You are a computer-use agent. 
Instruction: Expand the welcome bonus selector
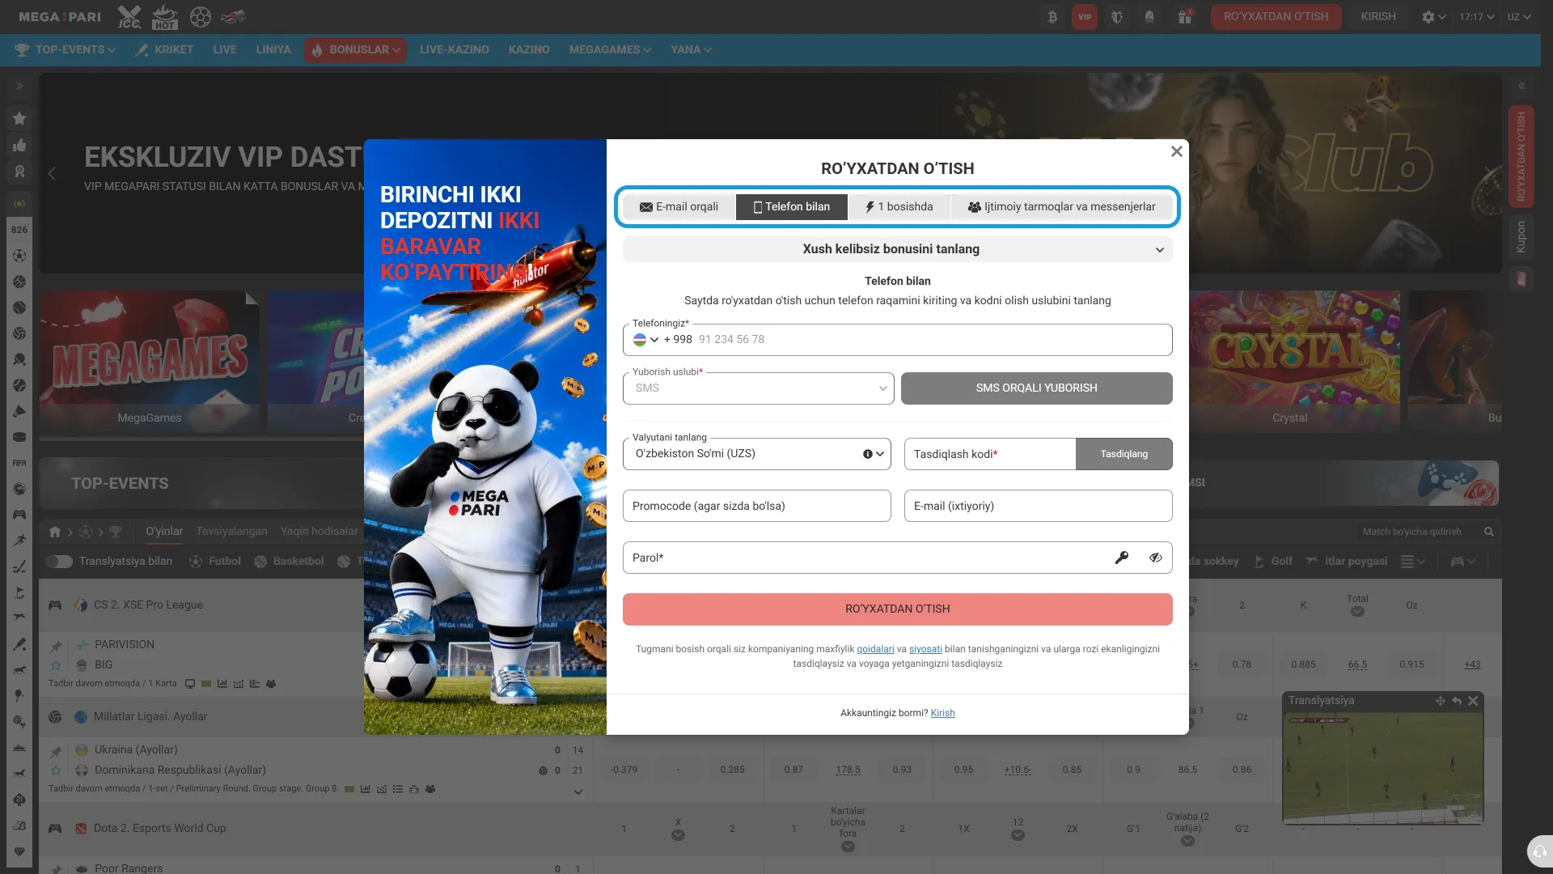[x=898, y=249]
